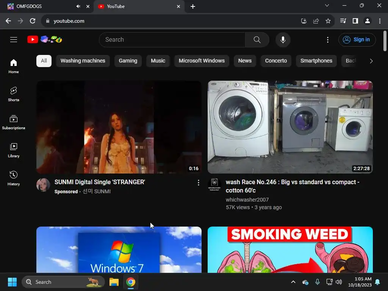Viewport: 388px width, 291px height.
Task: Select the All filter chip
Action: point(44,61)
